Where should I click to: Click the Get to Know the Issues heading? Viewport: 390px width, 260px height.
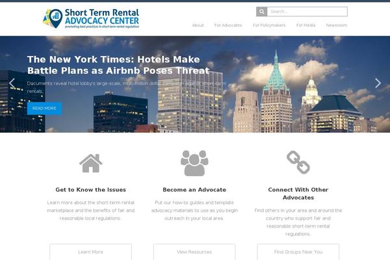(90, 190)
